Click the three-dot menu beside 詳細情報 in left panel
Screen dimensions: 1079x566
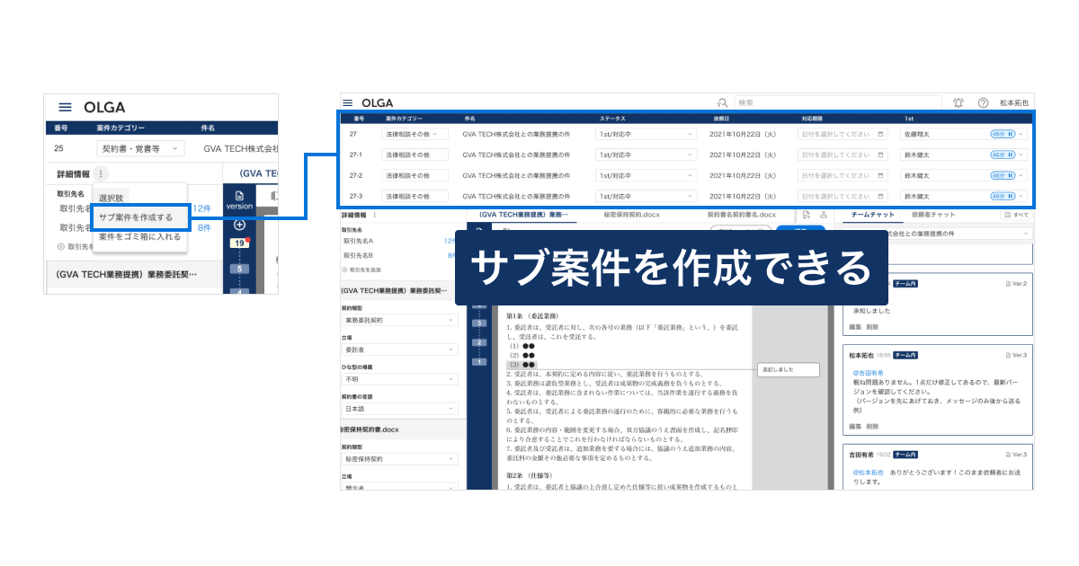tap(101, 173)
